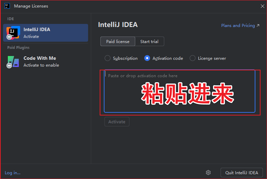Click the IntelliJ IDEA product icon in sidebar
Screen dimensions: 267x179
(x=13, y=33)
